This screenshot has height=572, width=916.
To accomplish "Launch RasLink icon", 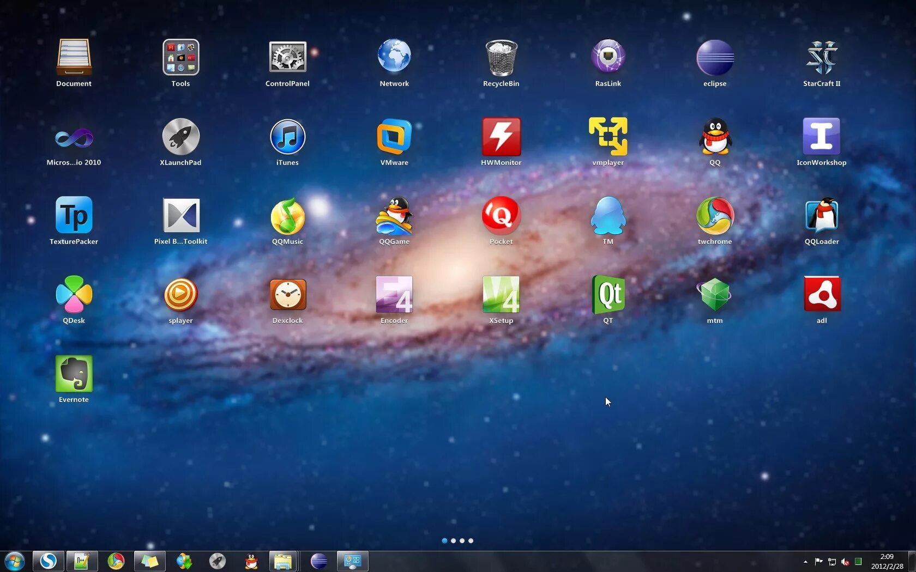I will pyautogui.click(x=608, y=57).
